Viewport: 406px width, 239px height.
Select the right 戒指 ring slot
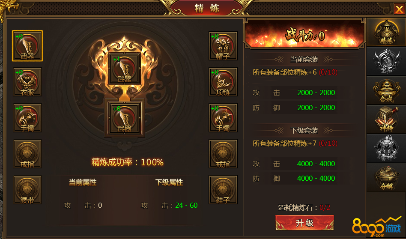coord(223,154)
